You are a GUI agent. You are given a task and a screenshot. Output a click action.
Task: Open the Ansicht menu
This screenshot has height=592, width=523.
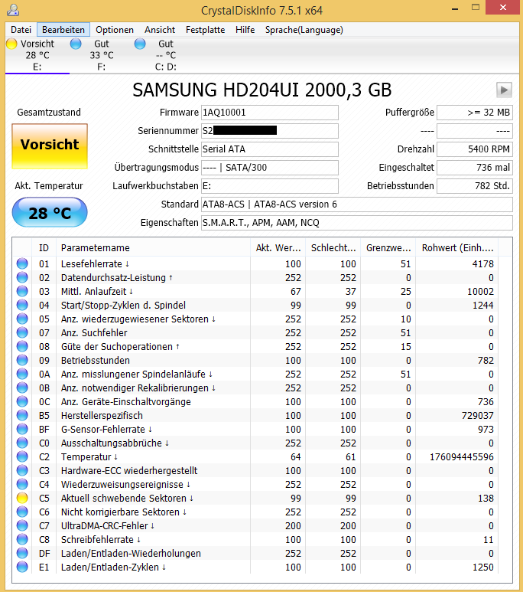coord(160,30)
